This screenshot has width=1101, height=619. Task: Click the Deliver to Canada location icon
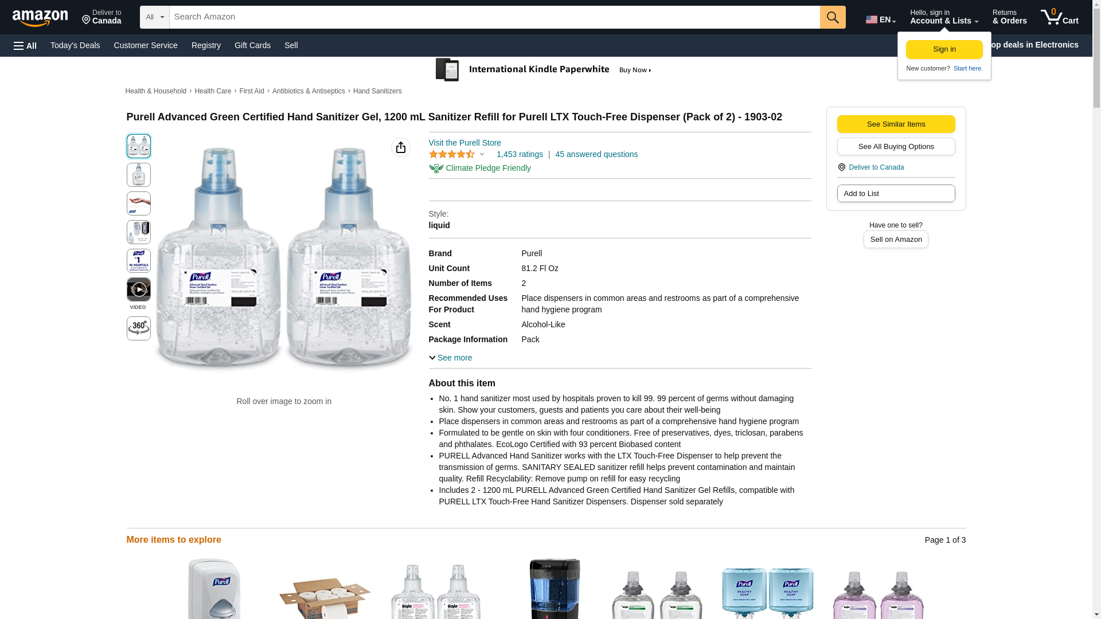[841, 167]
